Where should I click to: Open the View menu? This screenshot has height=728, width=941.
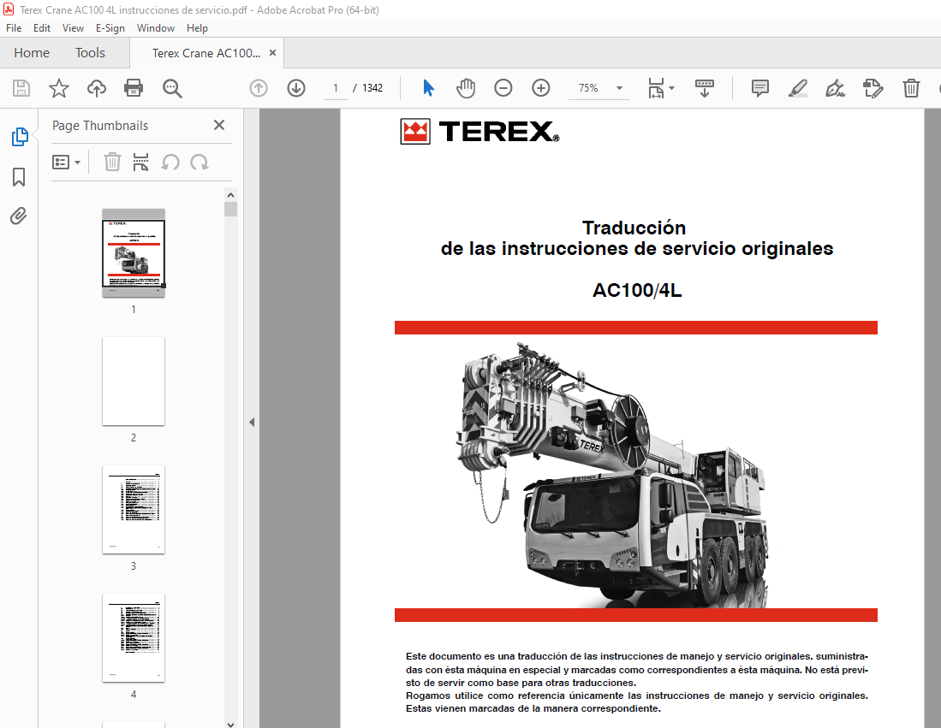pos(73,28)
